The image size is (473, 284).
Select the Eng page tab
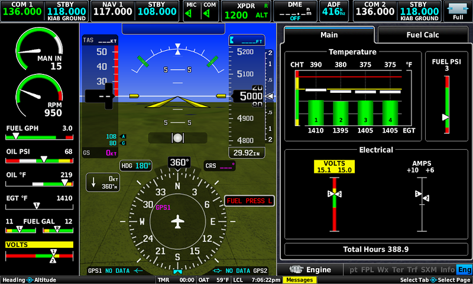coord(465,270)
